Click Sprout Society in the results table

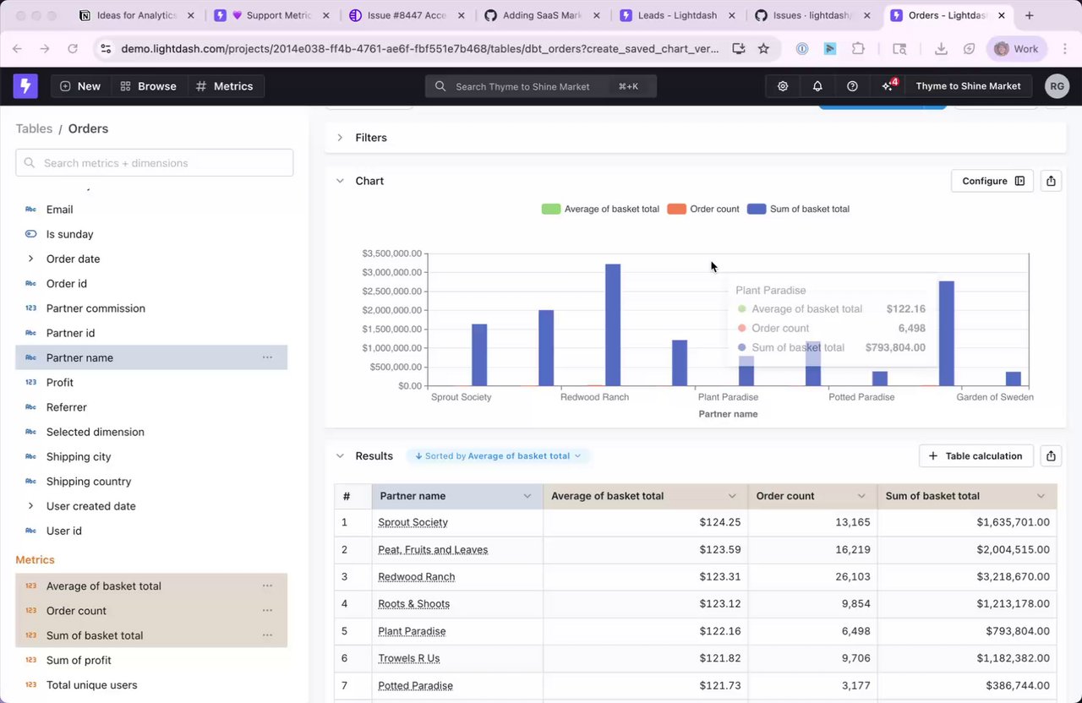coord(413,522)
